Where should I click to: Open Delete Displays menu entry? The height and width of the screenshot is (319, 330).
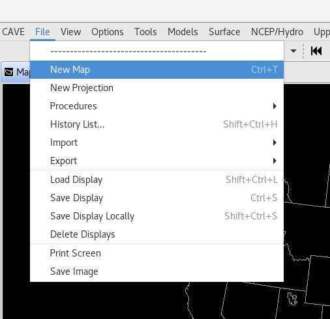[157, 234]
